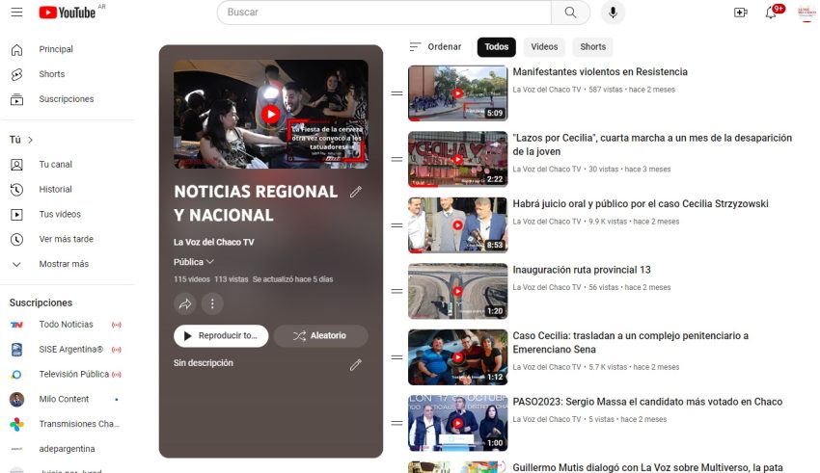Image resolution: width=820 pixels, height=473 pixels.
Task: Open title PASO2023: Sergio Massa candidato
Action: click(647, 402)
